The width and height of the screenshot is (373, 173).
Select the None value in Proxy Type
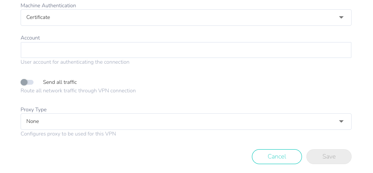33,121
